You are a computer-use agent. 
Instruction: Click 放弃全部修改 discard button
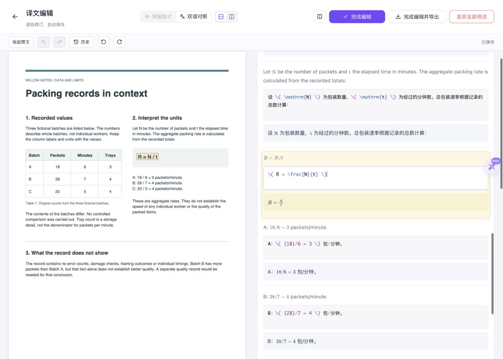(x=472, y=17)
